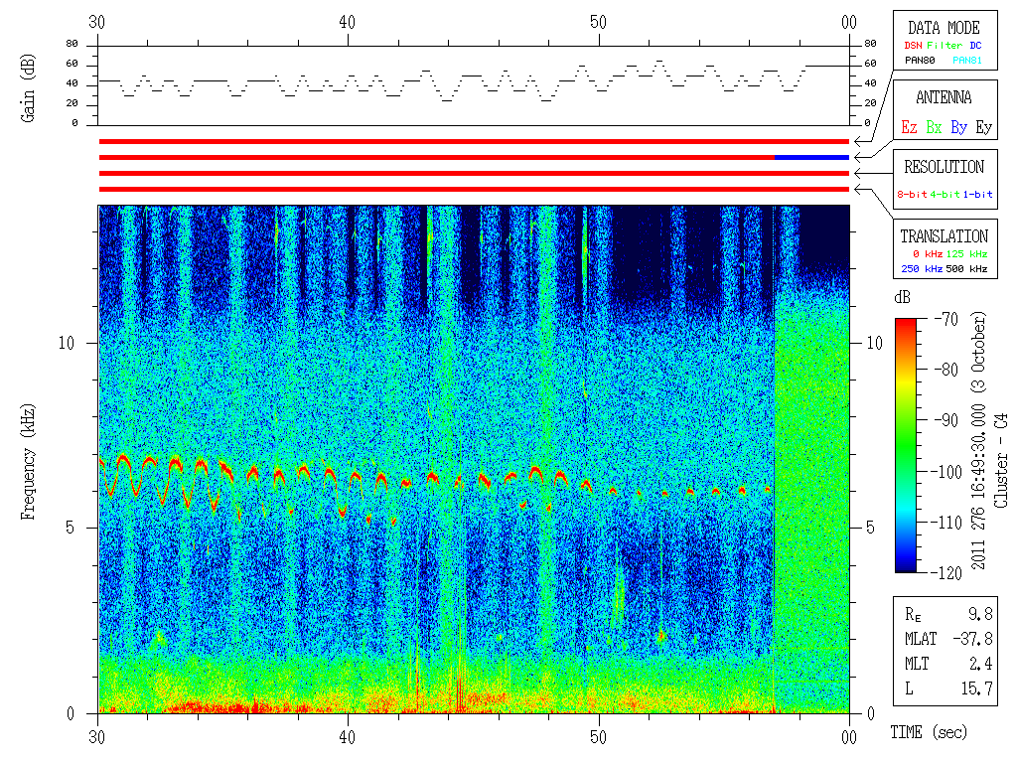Select the blue 1-bit resolution label

tap(977, 194)
